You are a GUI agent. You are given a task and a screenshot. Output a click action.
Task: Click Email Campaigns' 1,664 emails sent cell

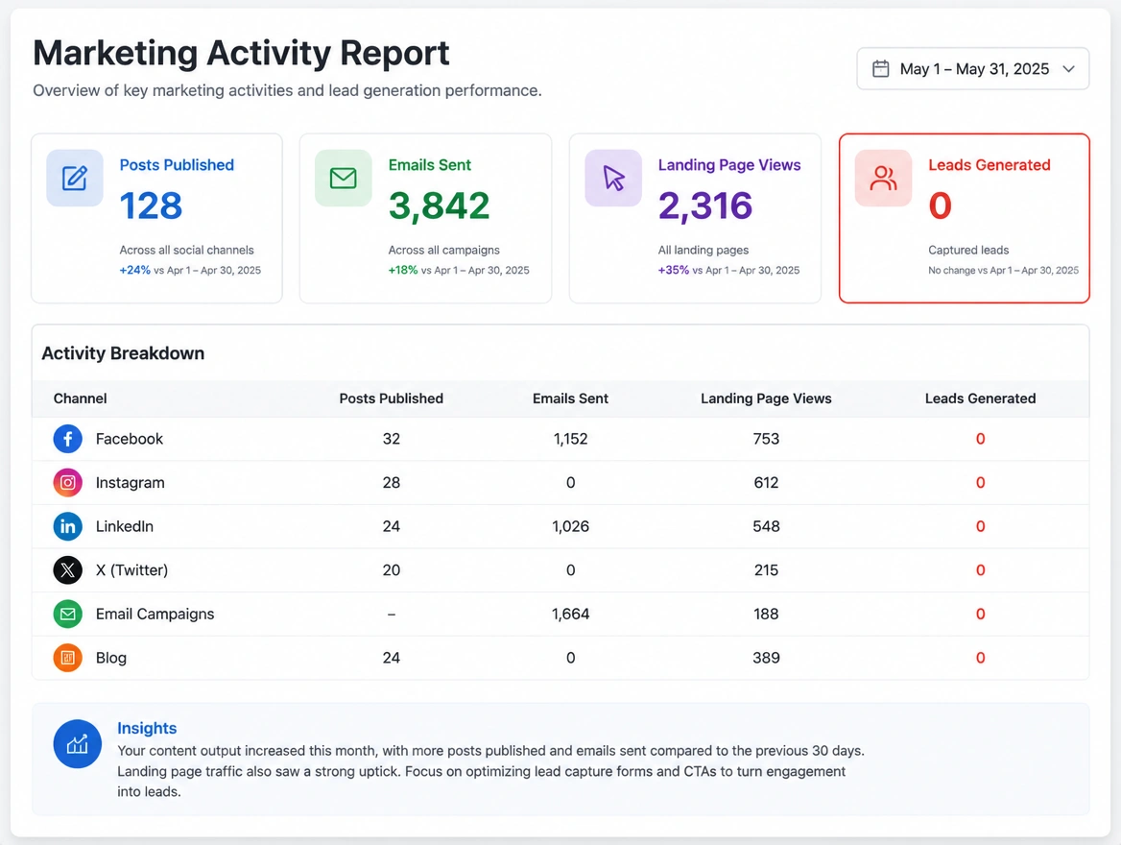click(570, 614)
